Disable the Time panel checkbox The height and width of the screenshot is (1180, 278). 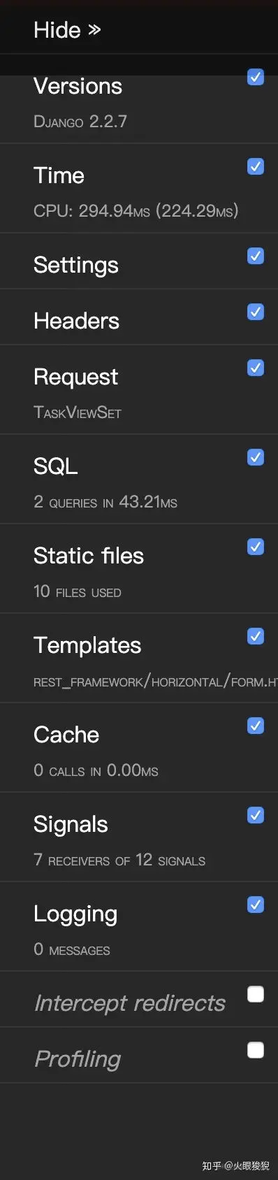pyautogui.click(x=256, y=166)
